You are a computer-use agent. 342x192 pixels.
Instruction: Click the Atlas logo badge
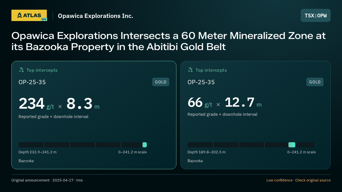(29, 15)
